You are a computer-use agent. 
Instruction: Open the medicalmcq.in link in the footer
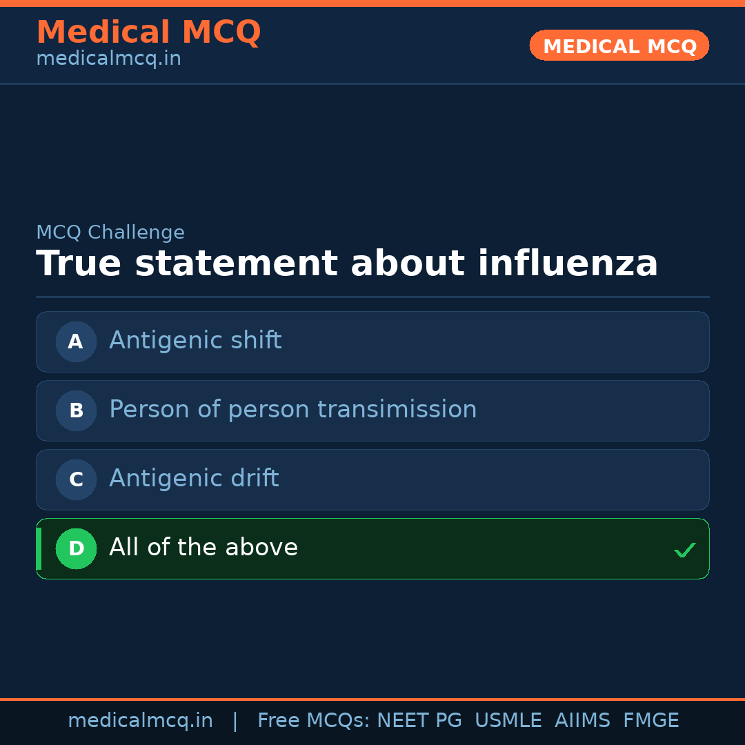click(x=140, y=721)
